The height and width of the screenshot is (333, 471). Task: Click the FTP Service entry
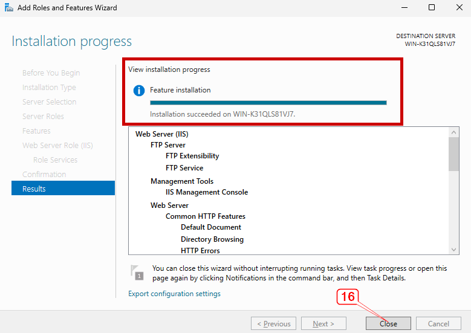pyautogui.click(x=184, y=168)
